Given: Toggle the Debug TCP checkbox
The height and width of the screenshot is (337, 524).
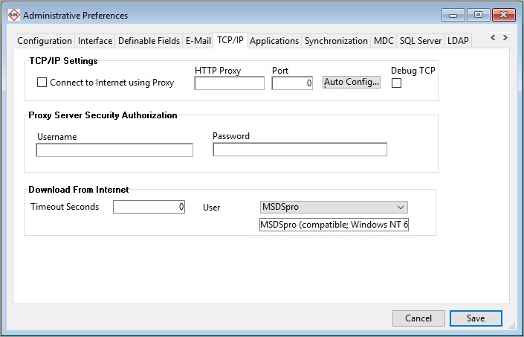Looking at the screenshot, I should [x=396, y=83].
